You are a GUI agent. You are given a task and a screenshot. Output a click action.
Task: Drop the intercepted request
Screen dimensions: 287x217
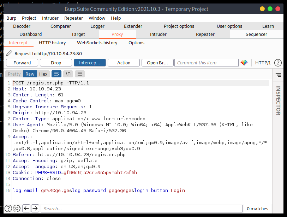(x=56, y=63)
